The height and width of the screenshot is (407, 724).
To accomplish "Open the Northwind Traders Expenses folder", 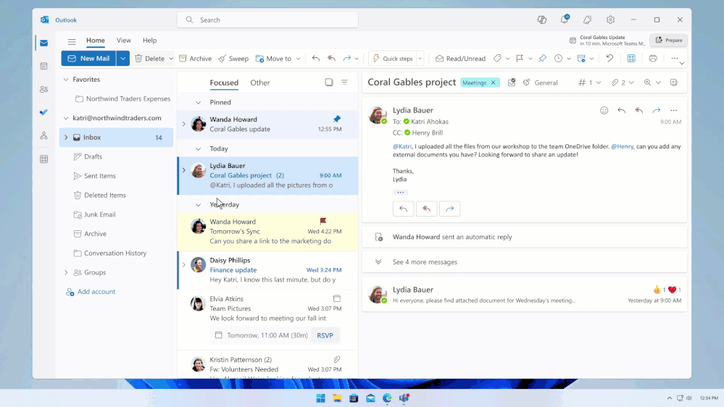I will tap(122, 98).
